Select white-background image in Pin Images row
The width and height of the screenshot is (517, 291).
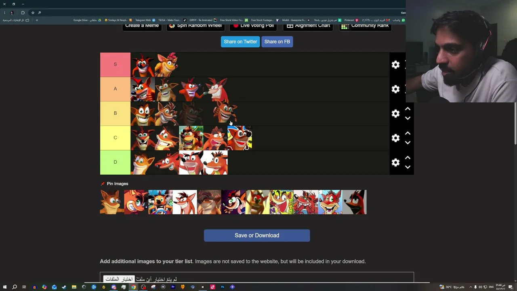(x=185, y=202)
